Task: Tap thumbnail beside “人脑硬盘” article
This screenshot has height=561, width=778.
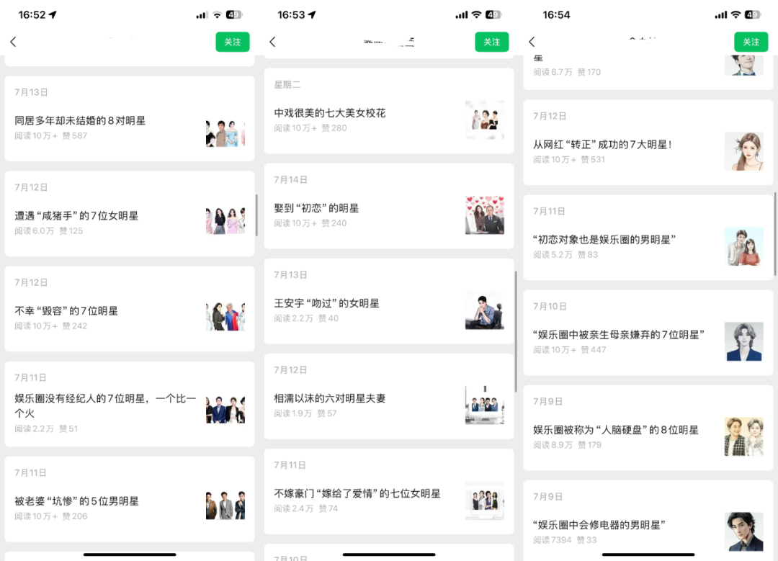Action: [x=743, y=437]
